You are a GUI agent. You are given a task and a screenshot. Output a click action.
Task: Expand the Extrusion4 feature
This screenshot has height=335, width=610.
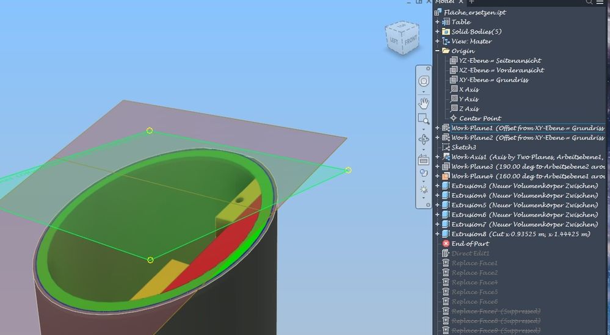pos(437,195)
